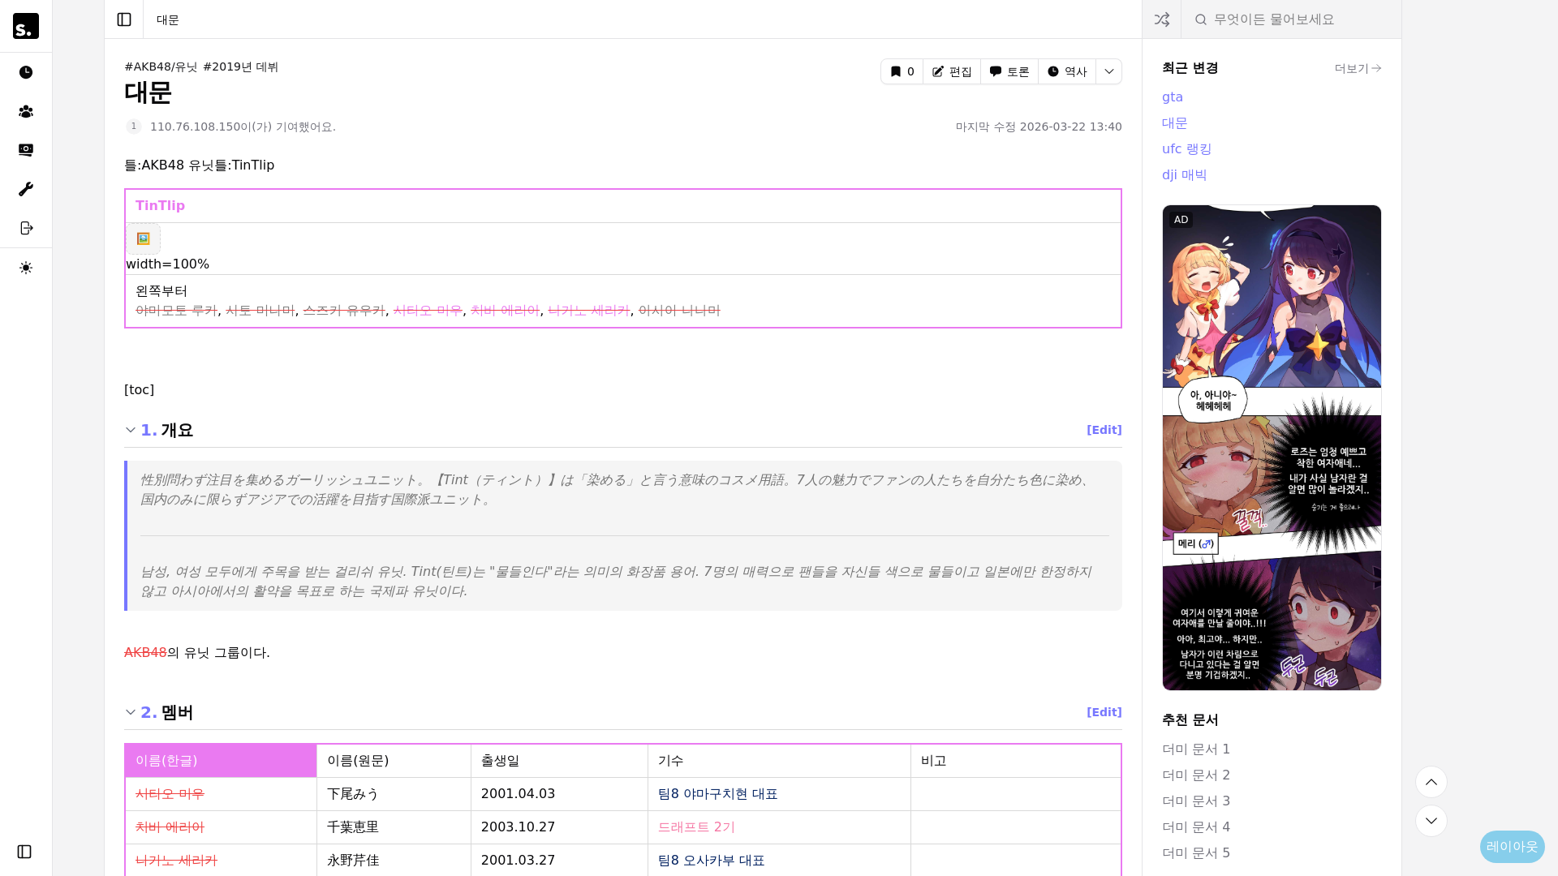Open ufc 랭킹 in recent changes
Viewport: 1558px width, 876px height.
(1186, 149)
